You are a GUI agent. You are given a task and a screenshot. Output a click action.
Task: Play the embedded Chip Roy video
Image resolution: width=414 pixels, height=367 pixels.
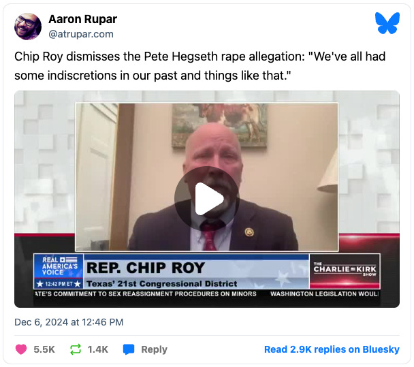pyautogui.click(x=207, y=199)
